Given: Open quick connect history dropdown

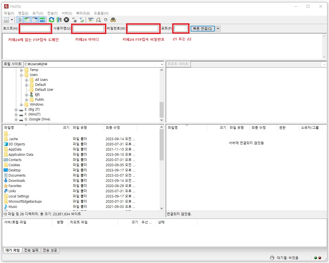Looking at the screenshot, I should coord(218,29).
